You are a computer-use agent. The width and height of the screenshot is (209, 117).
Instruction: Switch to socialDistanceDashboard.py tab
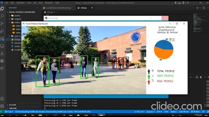58,8
